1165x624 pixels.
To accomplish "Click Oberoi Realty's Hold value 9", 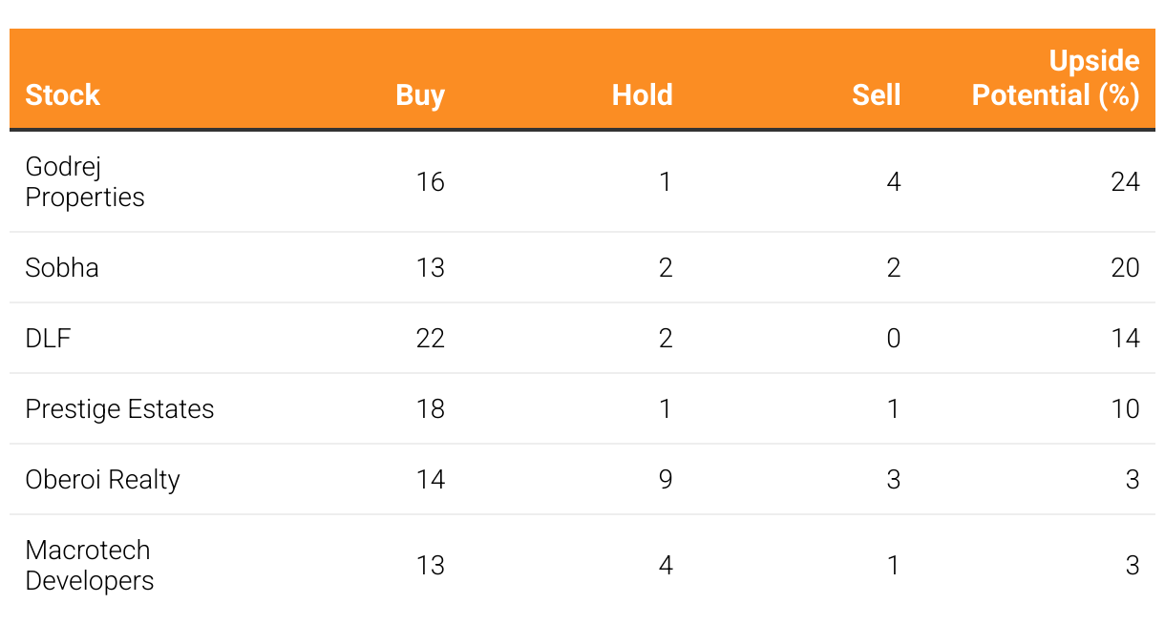I will click(x=666, y=479).
